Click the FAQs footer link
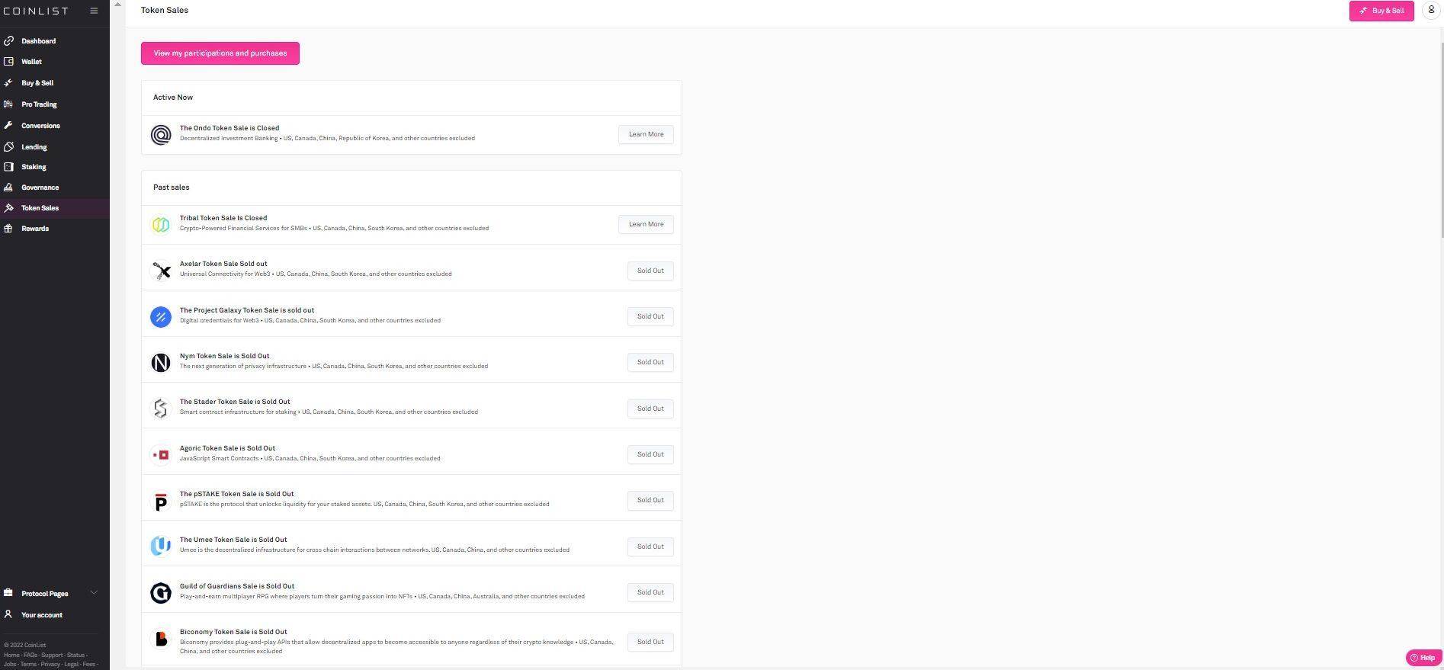The width and height of the screenshot is (1444, 670). (x=30, y=655)
